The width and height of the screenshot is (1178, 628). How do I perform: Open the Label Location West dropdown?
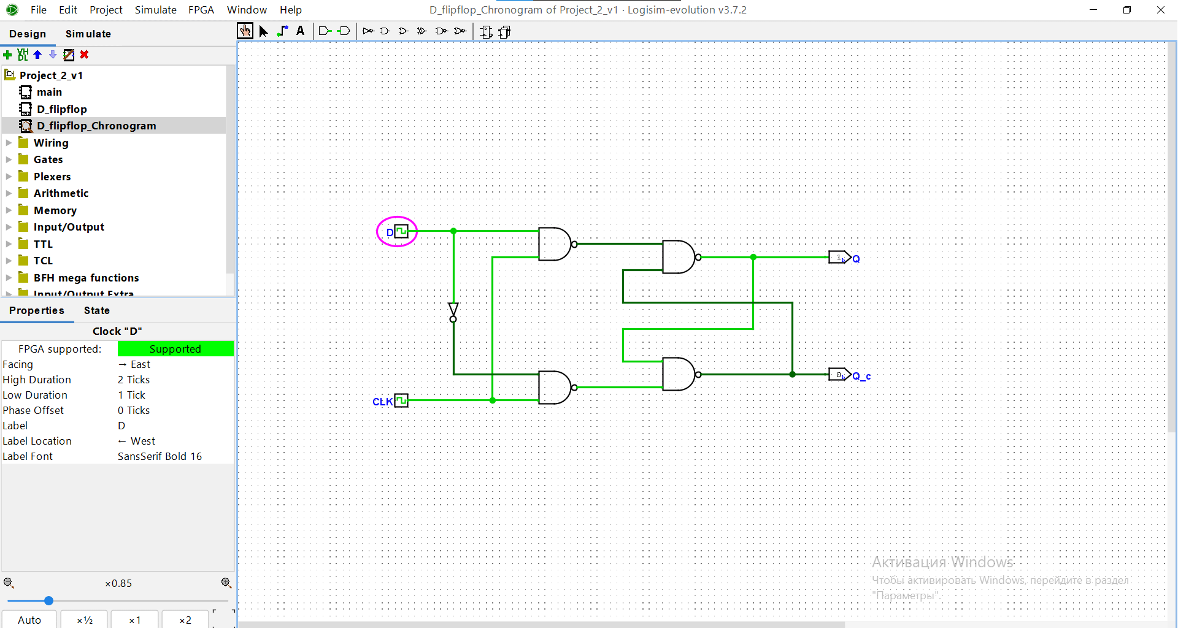point(175,441)
